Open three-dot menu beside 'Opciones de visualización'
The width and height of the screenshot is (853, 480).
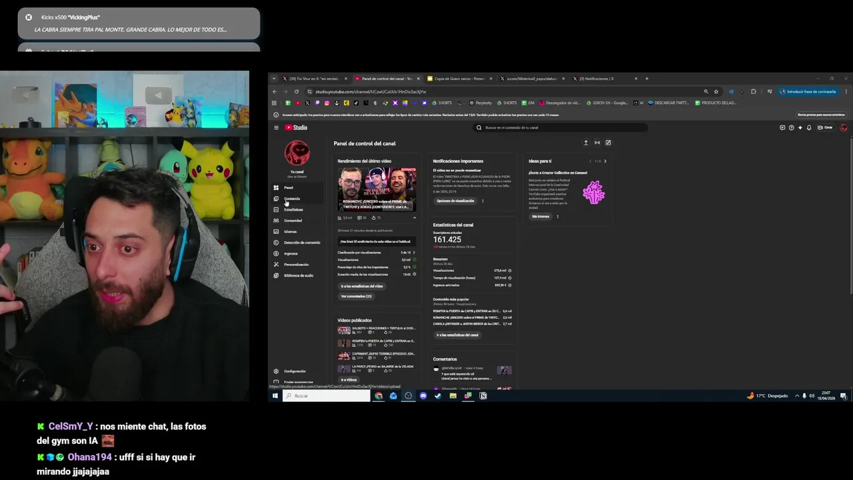tap(482, 201)
